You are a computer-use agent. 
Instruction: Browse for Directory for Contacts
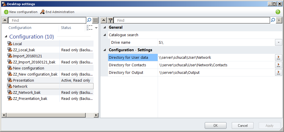point(278,65)
